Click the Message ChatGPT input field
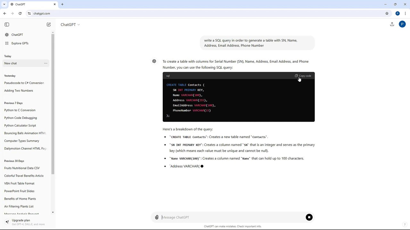 pos(232,217)
